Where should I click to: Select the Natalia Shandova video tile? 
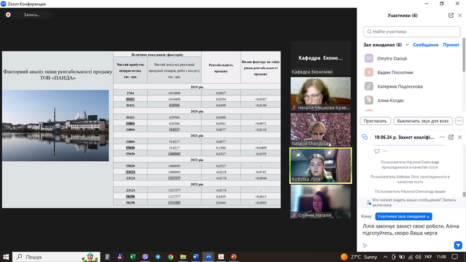point(321,130)
